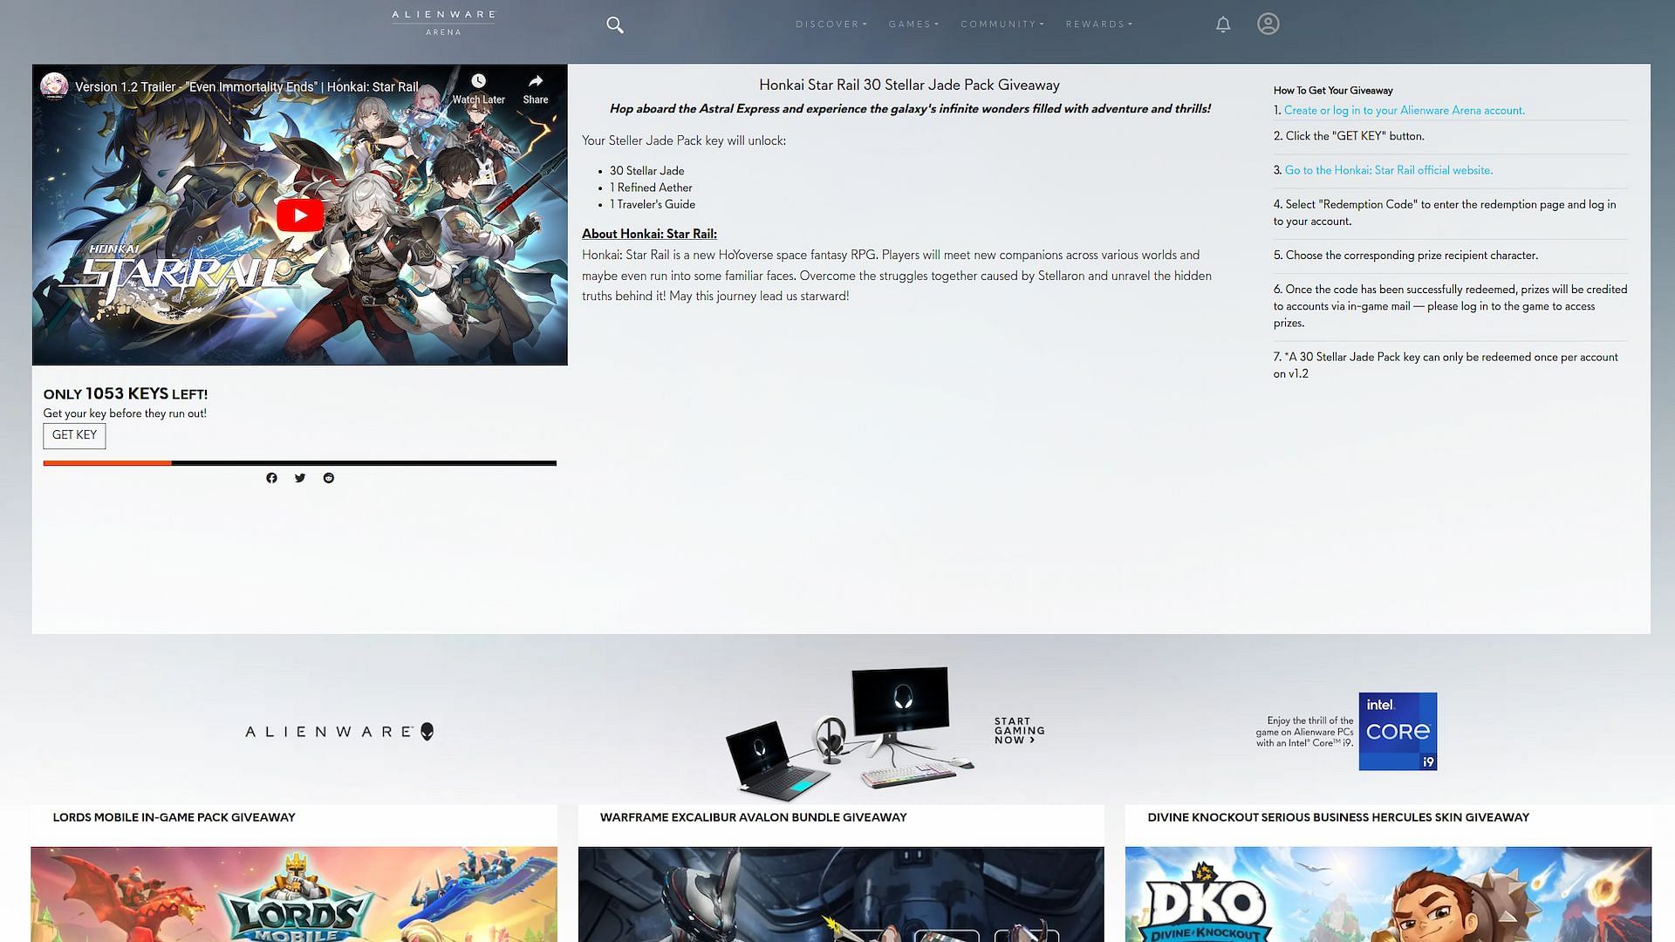Expand the Discover menu

831,24
